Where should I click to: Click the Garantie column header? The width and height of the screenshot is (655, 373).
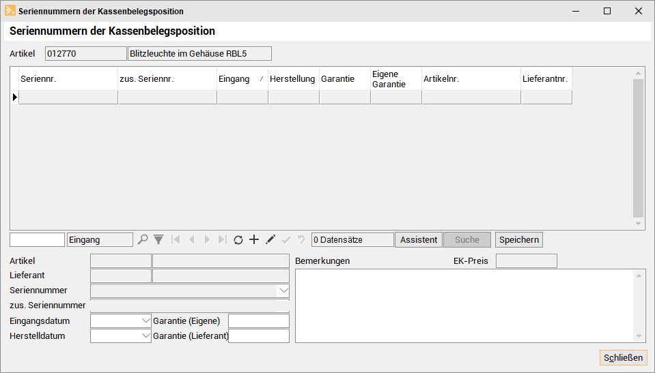click(x=345, y=79)
